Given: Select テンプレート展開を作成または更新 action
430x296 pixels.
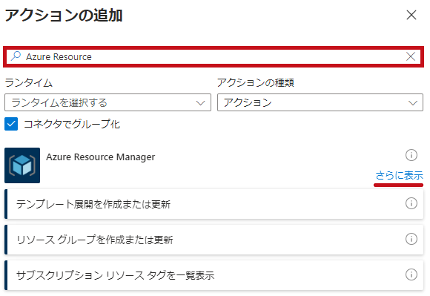Looking at the screenshot, I should (x=214, y=204).
